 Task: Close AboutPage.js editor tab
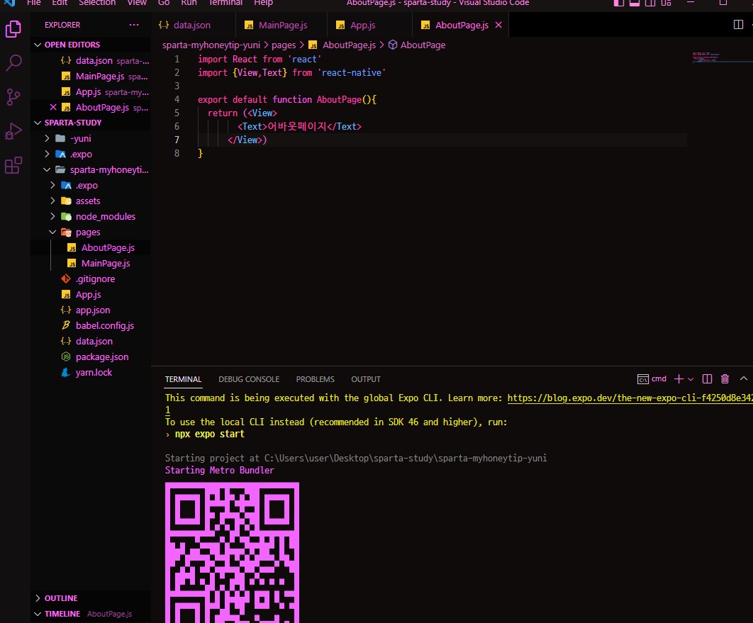(498, 25)
